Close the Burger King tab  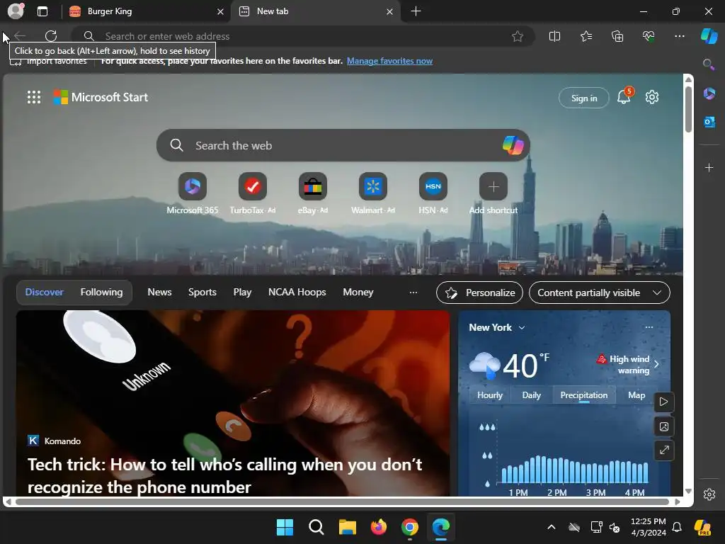(x=221, y=11)
